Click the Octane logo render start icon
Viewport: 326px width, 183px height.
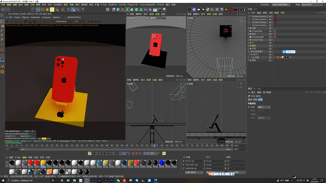[x=8, y=22]
